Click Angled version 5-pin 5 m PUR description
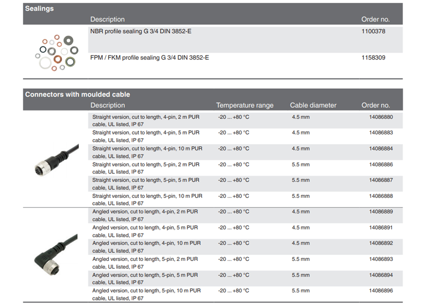431x304 pixels. [145, 279]
